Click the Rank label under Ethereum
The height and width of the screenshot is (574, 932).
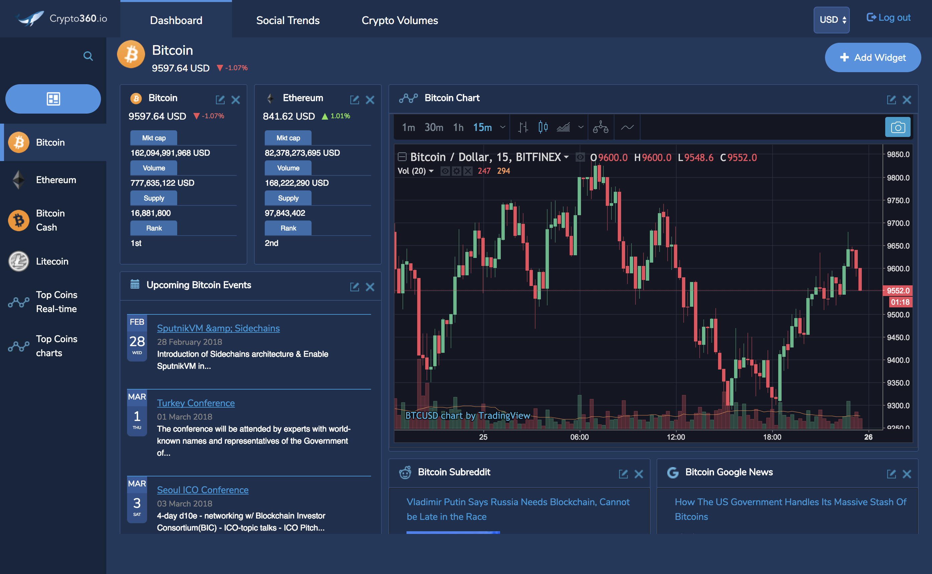tap(288, 228)
